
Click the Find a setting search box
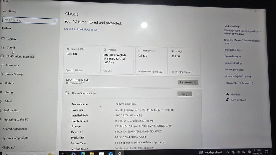[x=30, y=20]
